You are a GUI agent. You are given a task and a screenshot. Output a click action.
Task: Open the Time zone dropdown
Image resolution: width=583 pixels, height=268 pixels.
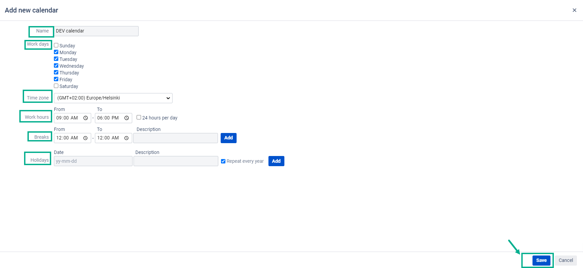pyautogui.click(x=113, y=98)
